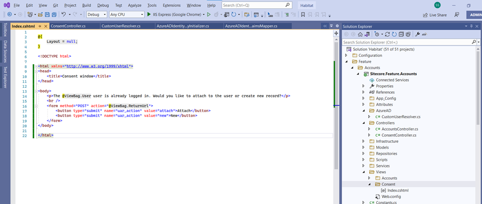
Task: Click the Home icon in Solution Explorer
Action: click(360, 35)
